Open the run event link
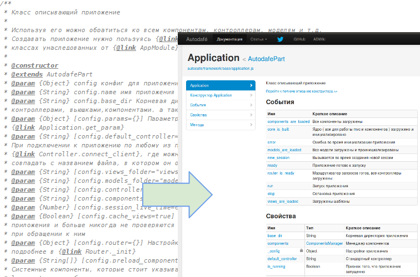 [x=270, y=186]
